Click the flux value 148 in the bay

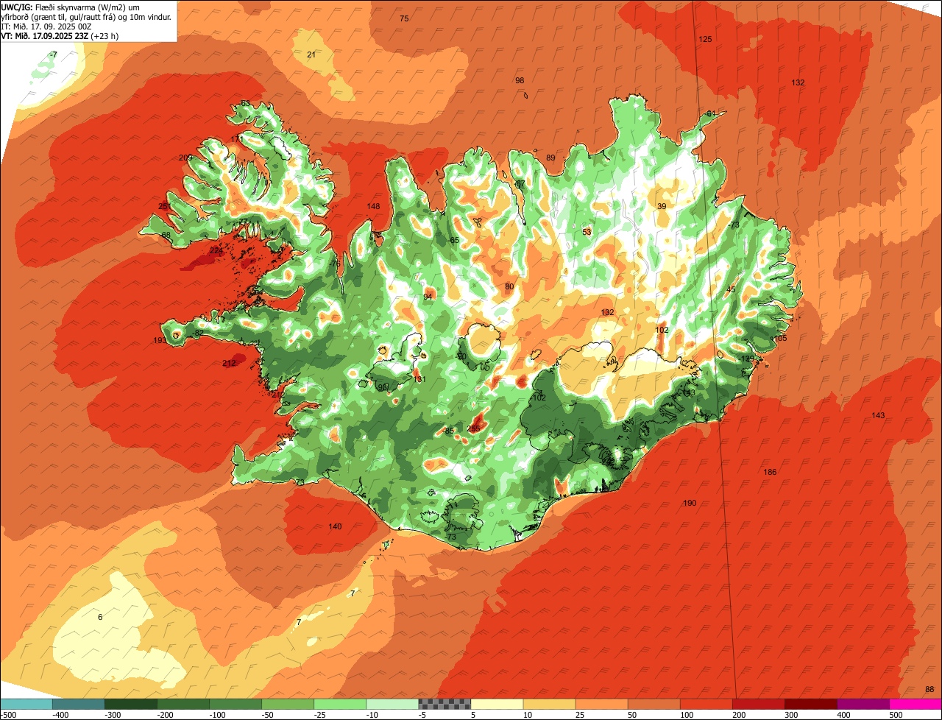pyautogui.click(x=373, y=206)
